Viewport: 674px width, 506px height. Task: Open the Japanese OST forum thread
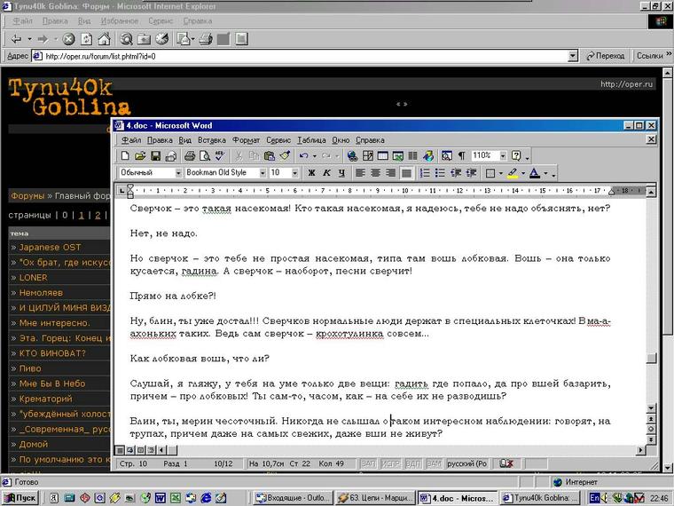[50, 248]
